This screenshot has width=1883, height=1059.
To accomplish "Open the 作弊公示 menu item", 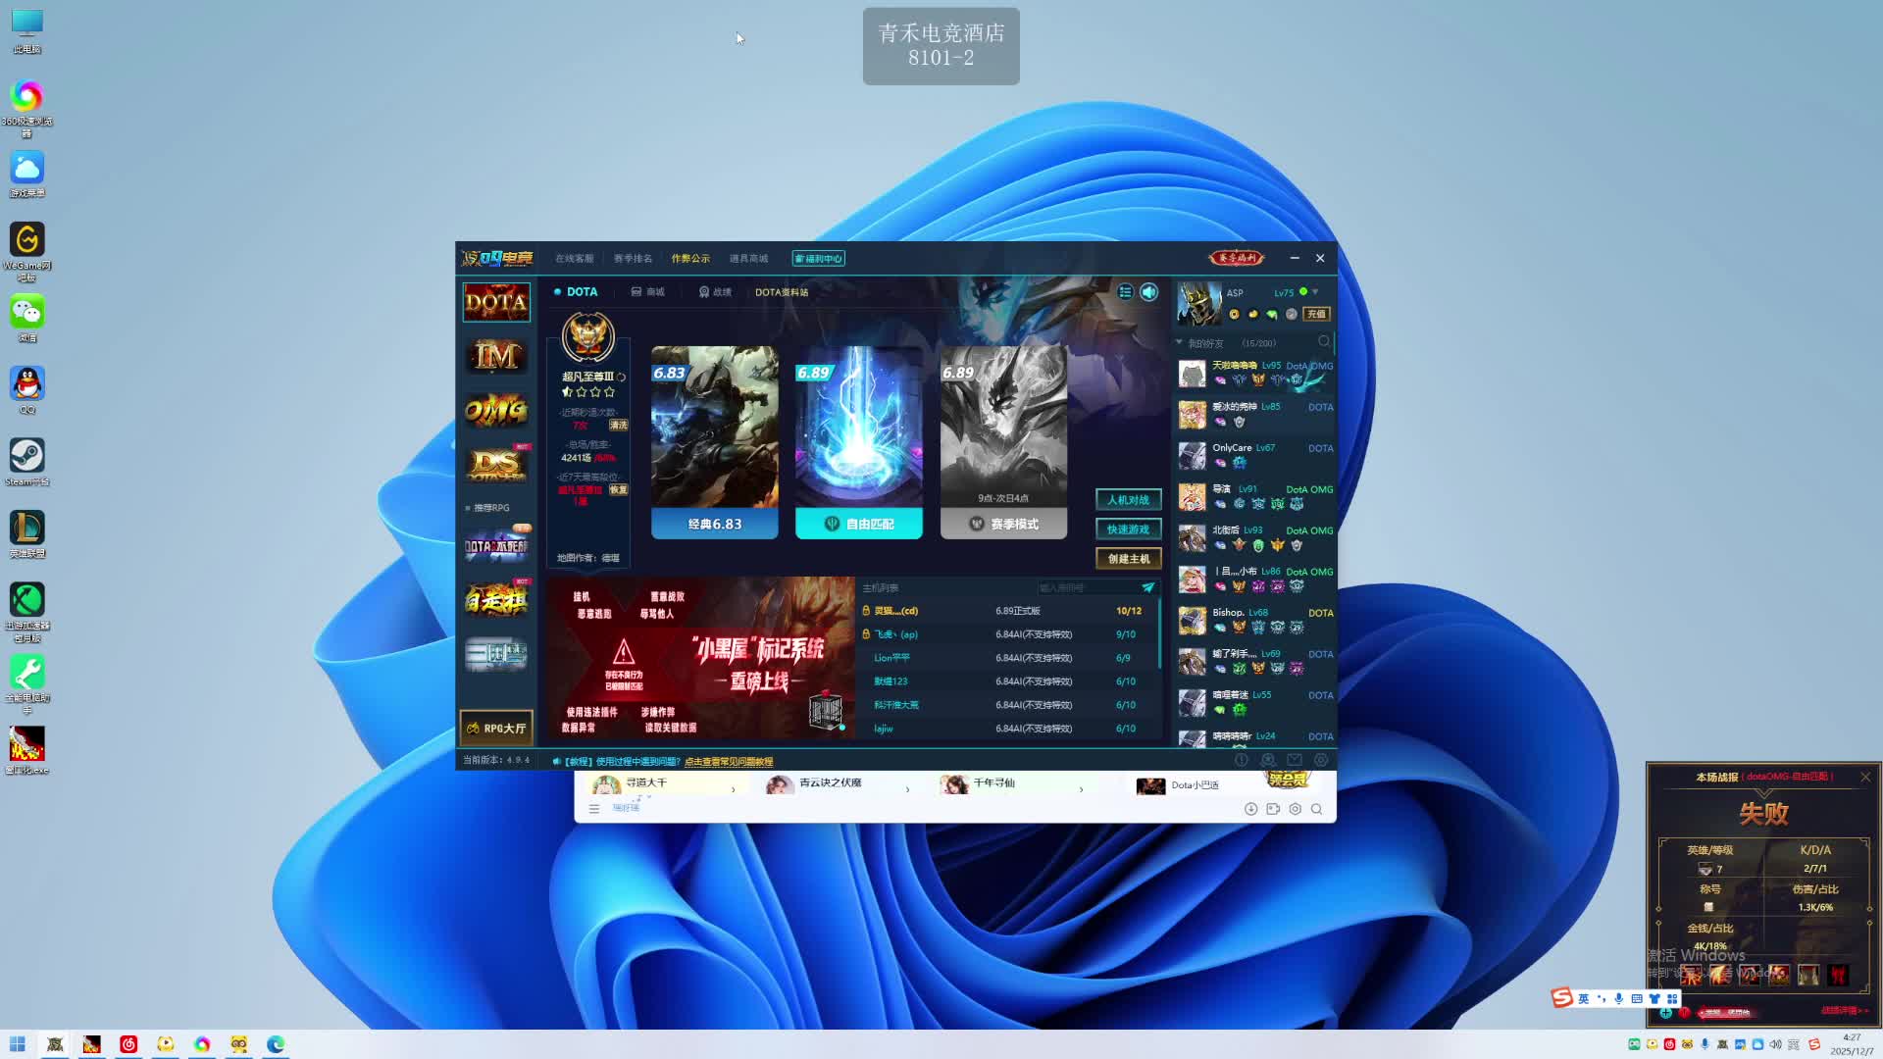I will (x=689, y=259).
